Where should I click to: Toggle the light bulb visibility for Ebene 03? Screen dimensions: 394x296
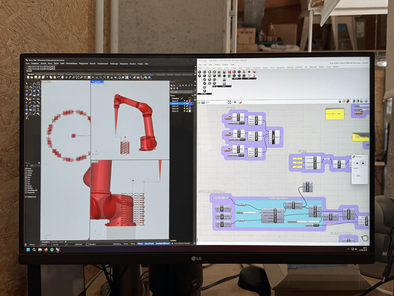coord(184,106)
